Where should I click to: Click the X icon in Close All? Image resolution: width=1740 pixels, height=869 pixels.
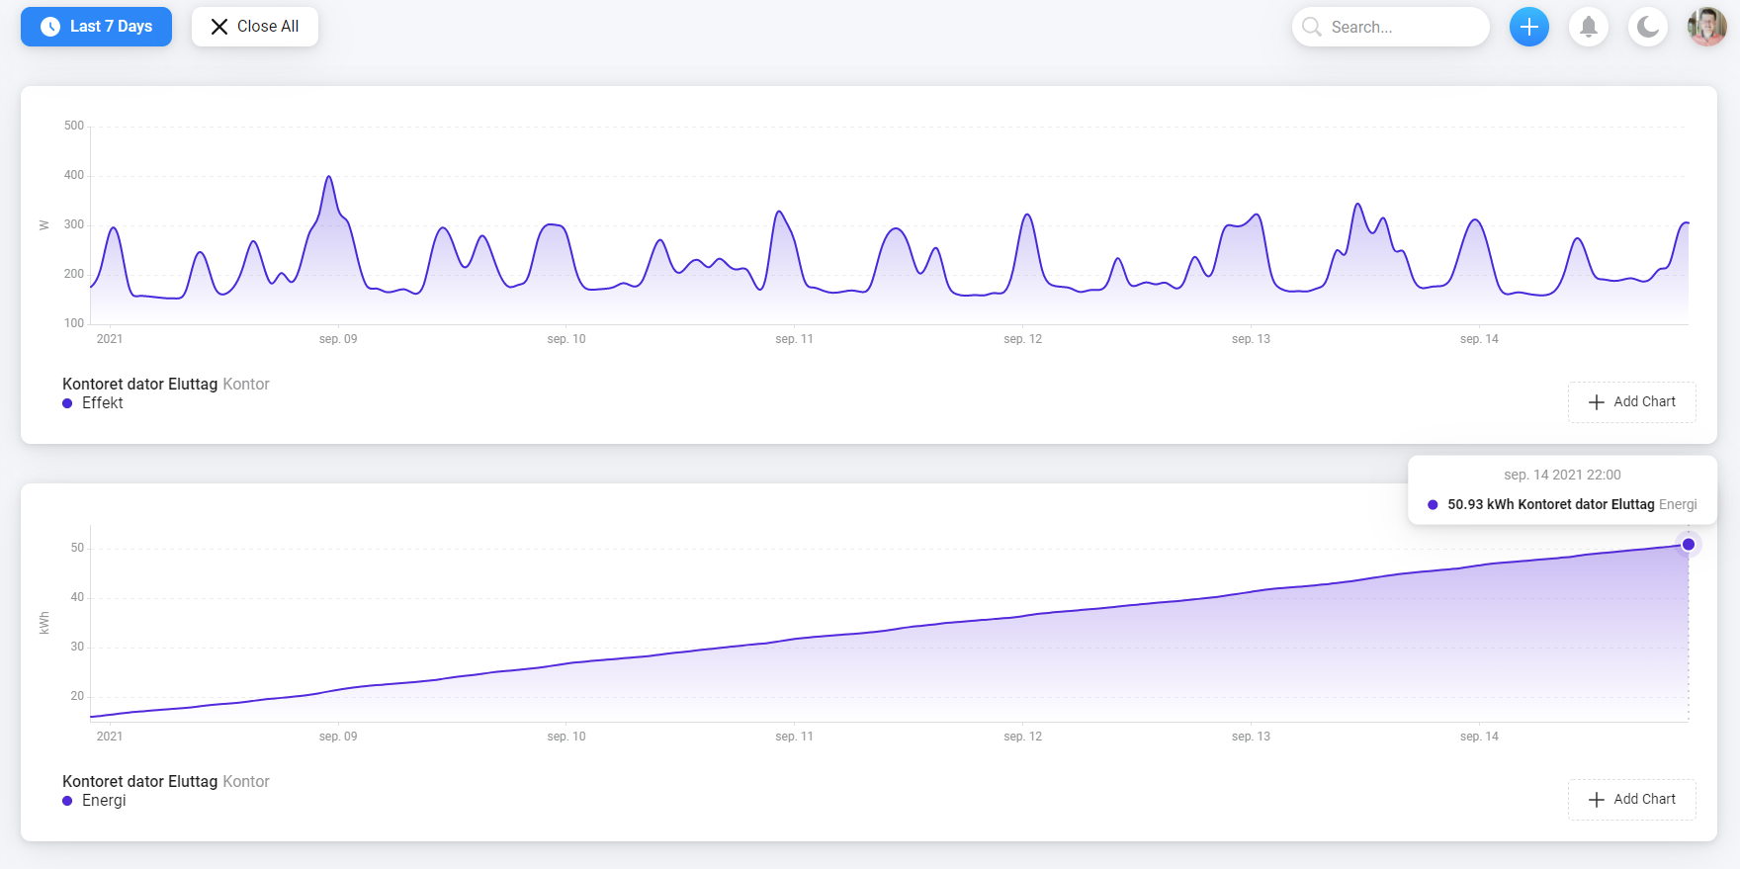point(219,27)
